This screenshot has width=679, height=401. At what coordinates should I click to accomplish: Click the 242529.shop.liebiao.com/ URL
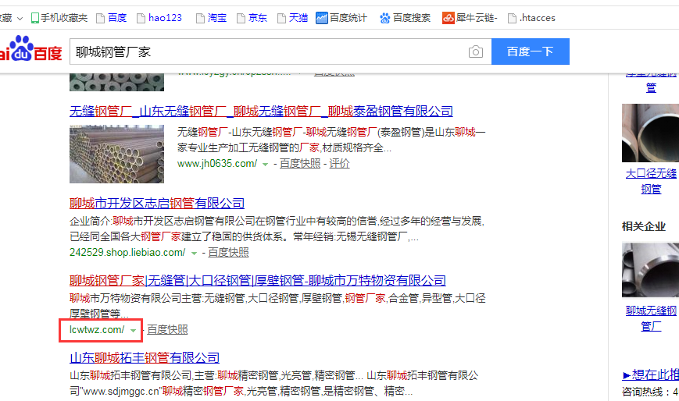(127, 252)
